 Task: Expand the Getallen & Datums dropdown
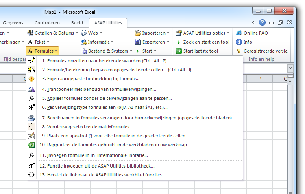tap(76, 33)
